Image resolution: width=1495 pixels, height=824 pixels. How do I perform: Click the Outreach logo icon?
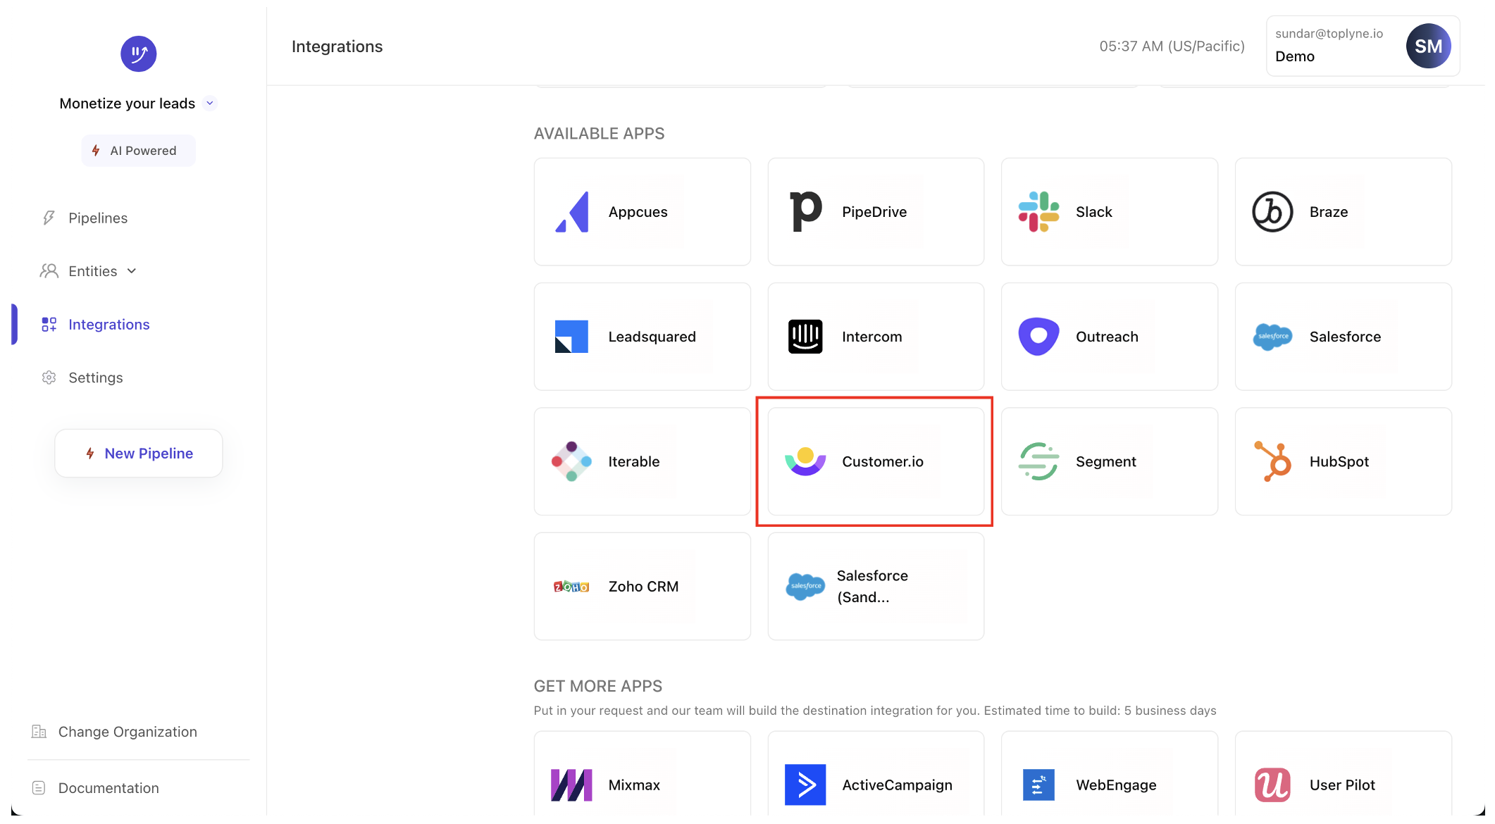pyautogui.click(x=1038, y=337)
